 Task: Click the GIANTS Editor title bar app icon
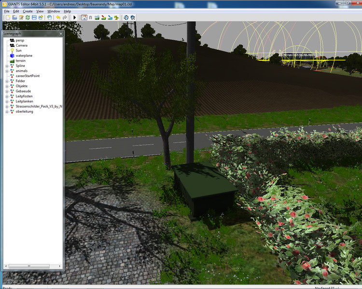tap(4, 4)
